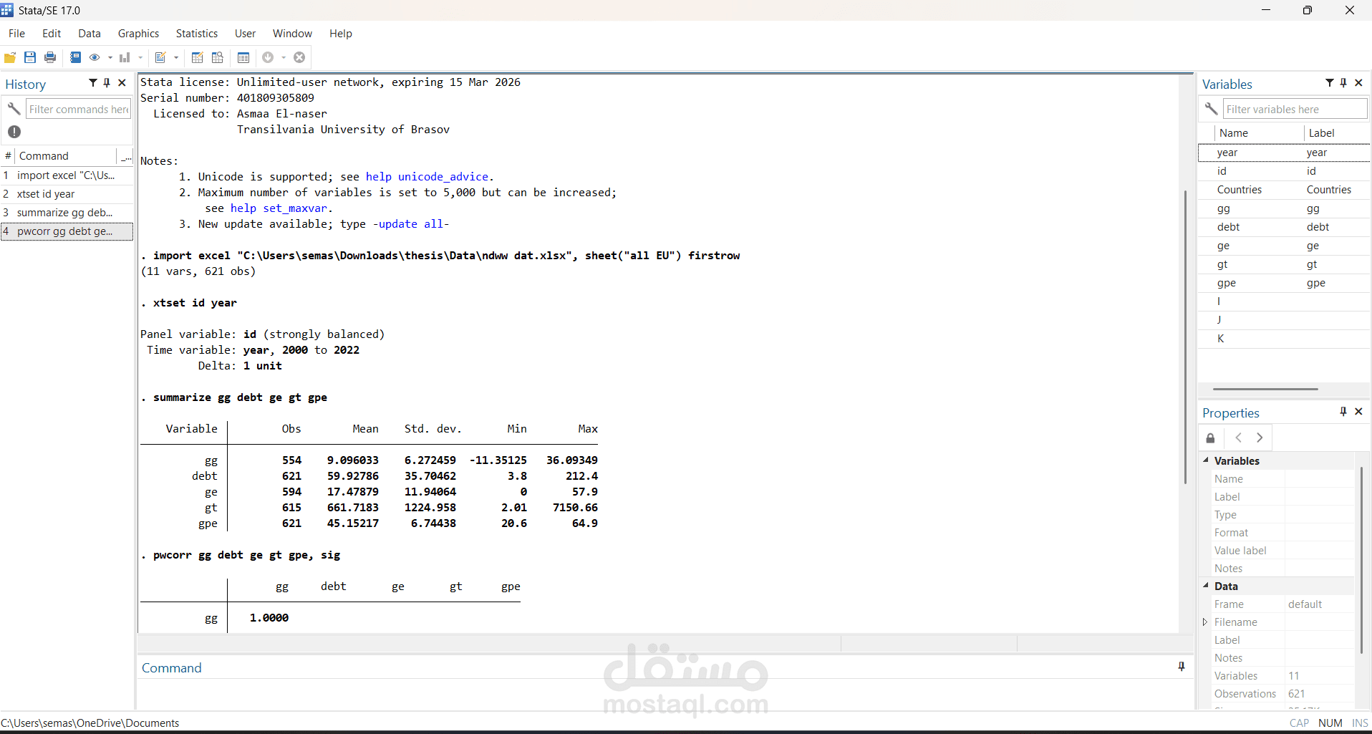Open the Viewer icon dropdown arrow
Image resolution: width=1372 pixels, height=734 pixels.
pyautogui.click(x=110, y=57)
